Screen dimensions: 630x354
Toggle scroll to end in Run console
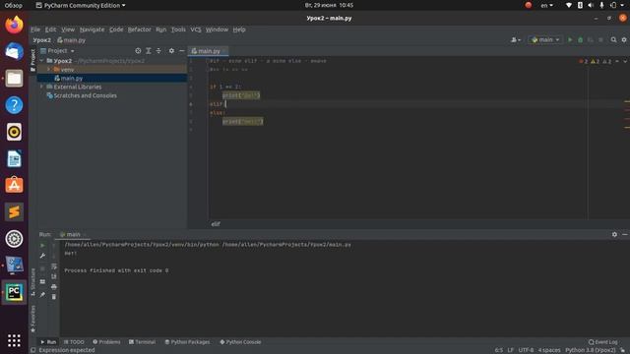point(54,276)
